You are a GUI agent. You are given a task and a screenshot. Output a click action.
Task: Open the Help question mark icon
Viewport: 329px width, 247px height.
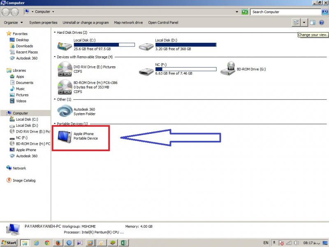(322, 23)
